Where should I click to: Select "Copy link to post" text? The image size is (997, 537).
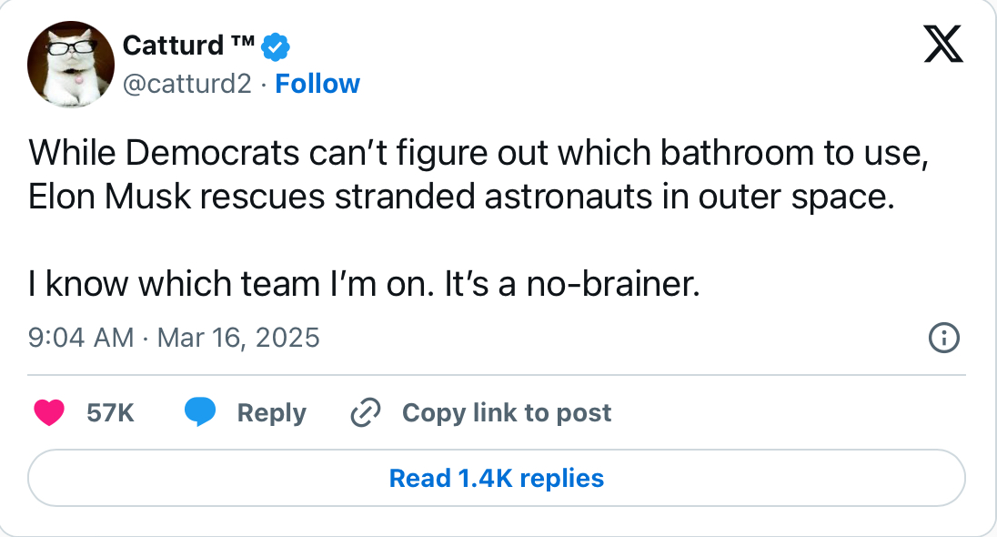click(x=507, y=413)
